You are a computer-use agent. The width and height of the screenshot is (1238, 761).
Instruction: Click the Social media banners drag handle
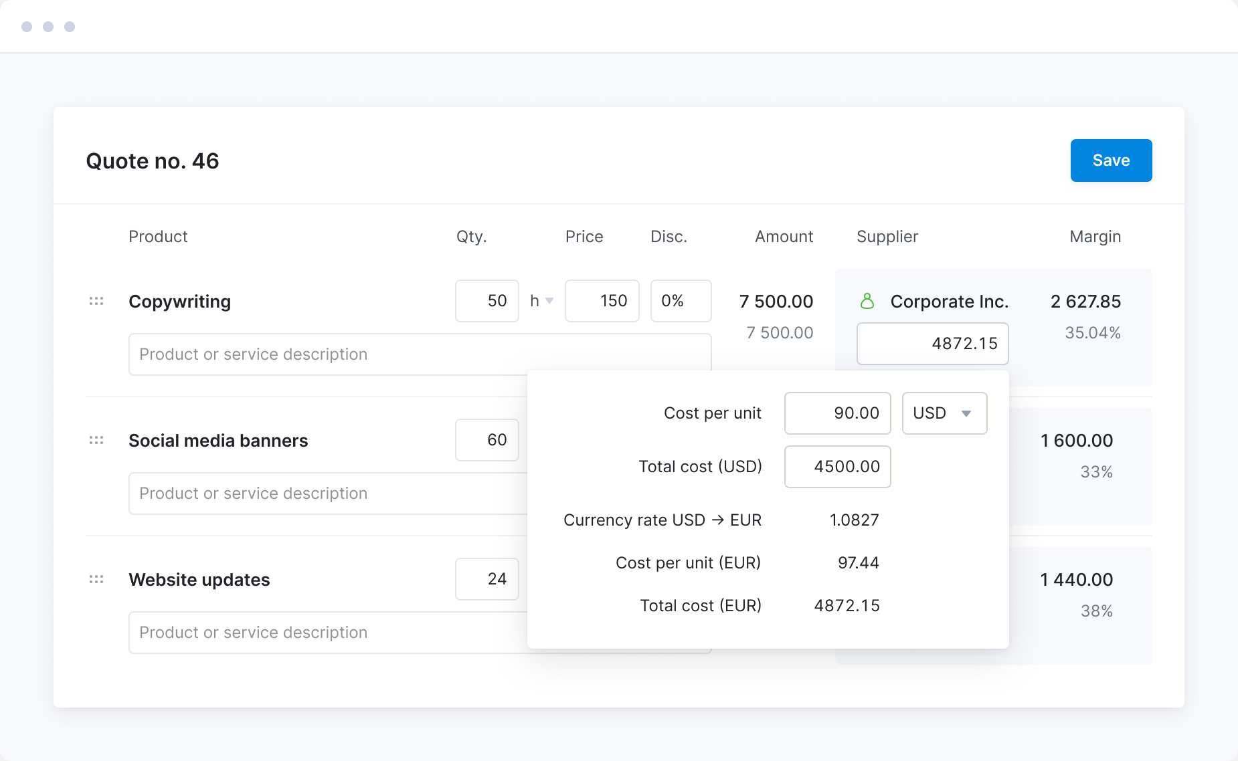click(96, 440)
